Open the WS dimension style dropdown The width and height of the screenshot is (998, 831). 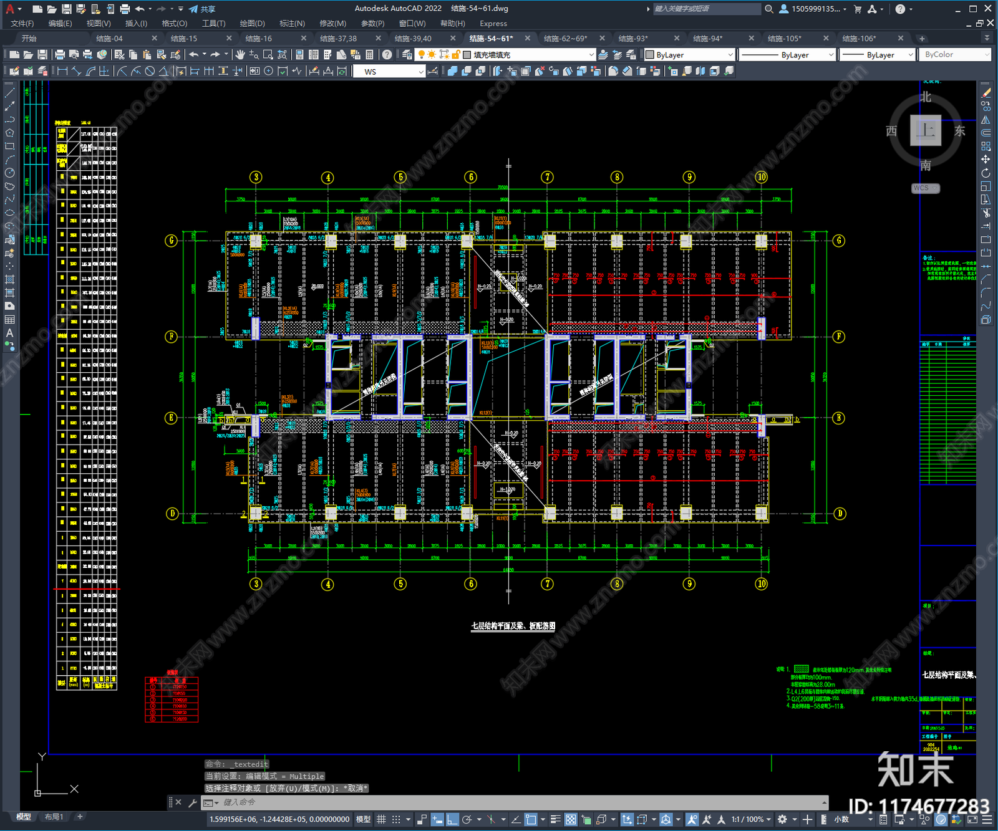point(389,72)
